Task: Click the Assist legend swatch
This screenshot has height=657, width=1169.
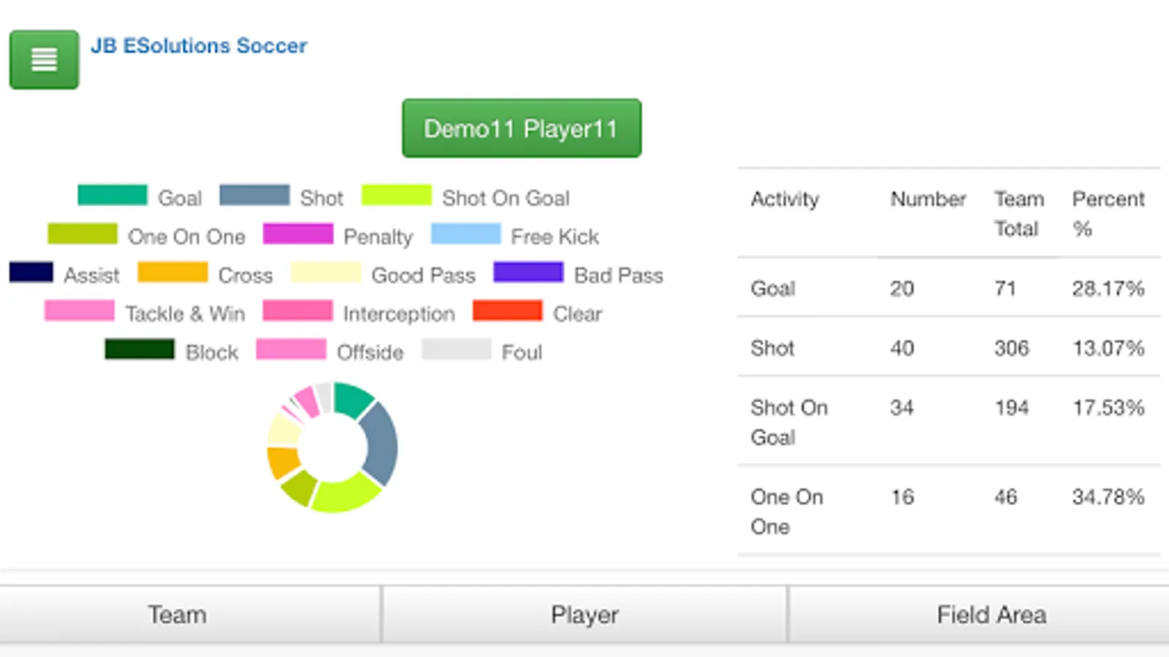Action: 30,273
